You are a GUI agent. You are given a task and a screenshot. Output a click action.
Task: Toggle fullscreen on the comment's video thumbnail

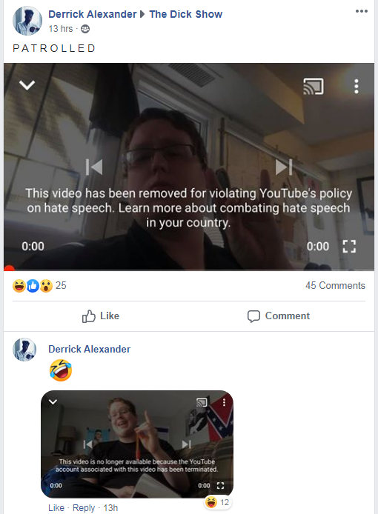click(x=221, y=485)
